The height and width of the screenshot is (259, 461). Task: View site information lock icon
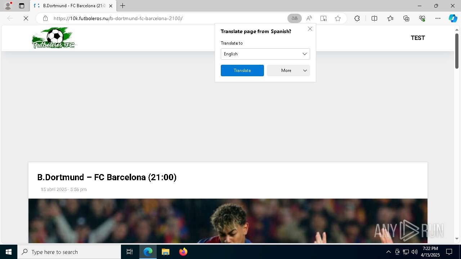[x=45, y=18]
